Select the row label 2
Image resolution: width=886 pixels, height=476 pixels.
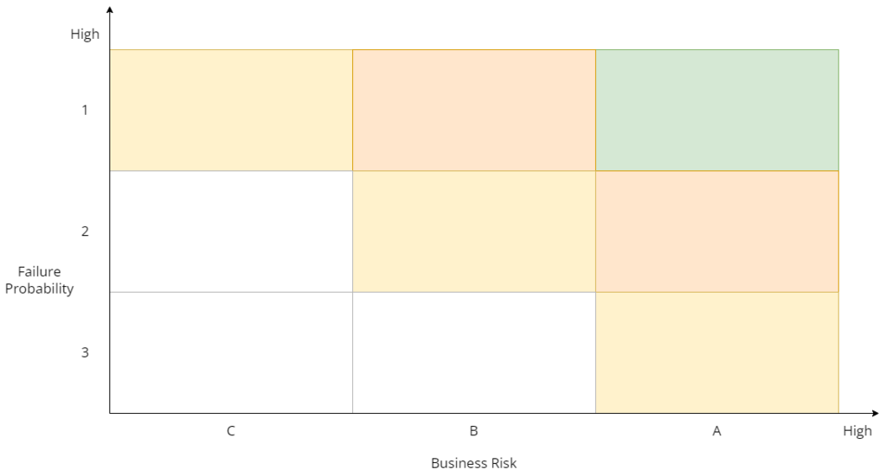click(85, 232)
